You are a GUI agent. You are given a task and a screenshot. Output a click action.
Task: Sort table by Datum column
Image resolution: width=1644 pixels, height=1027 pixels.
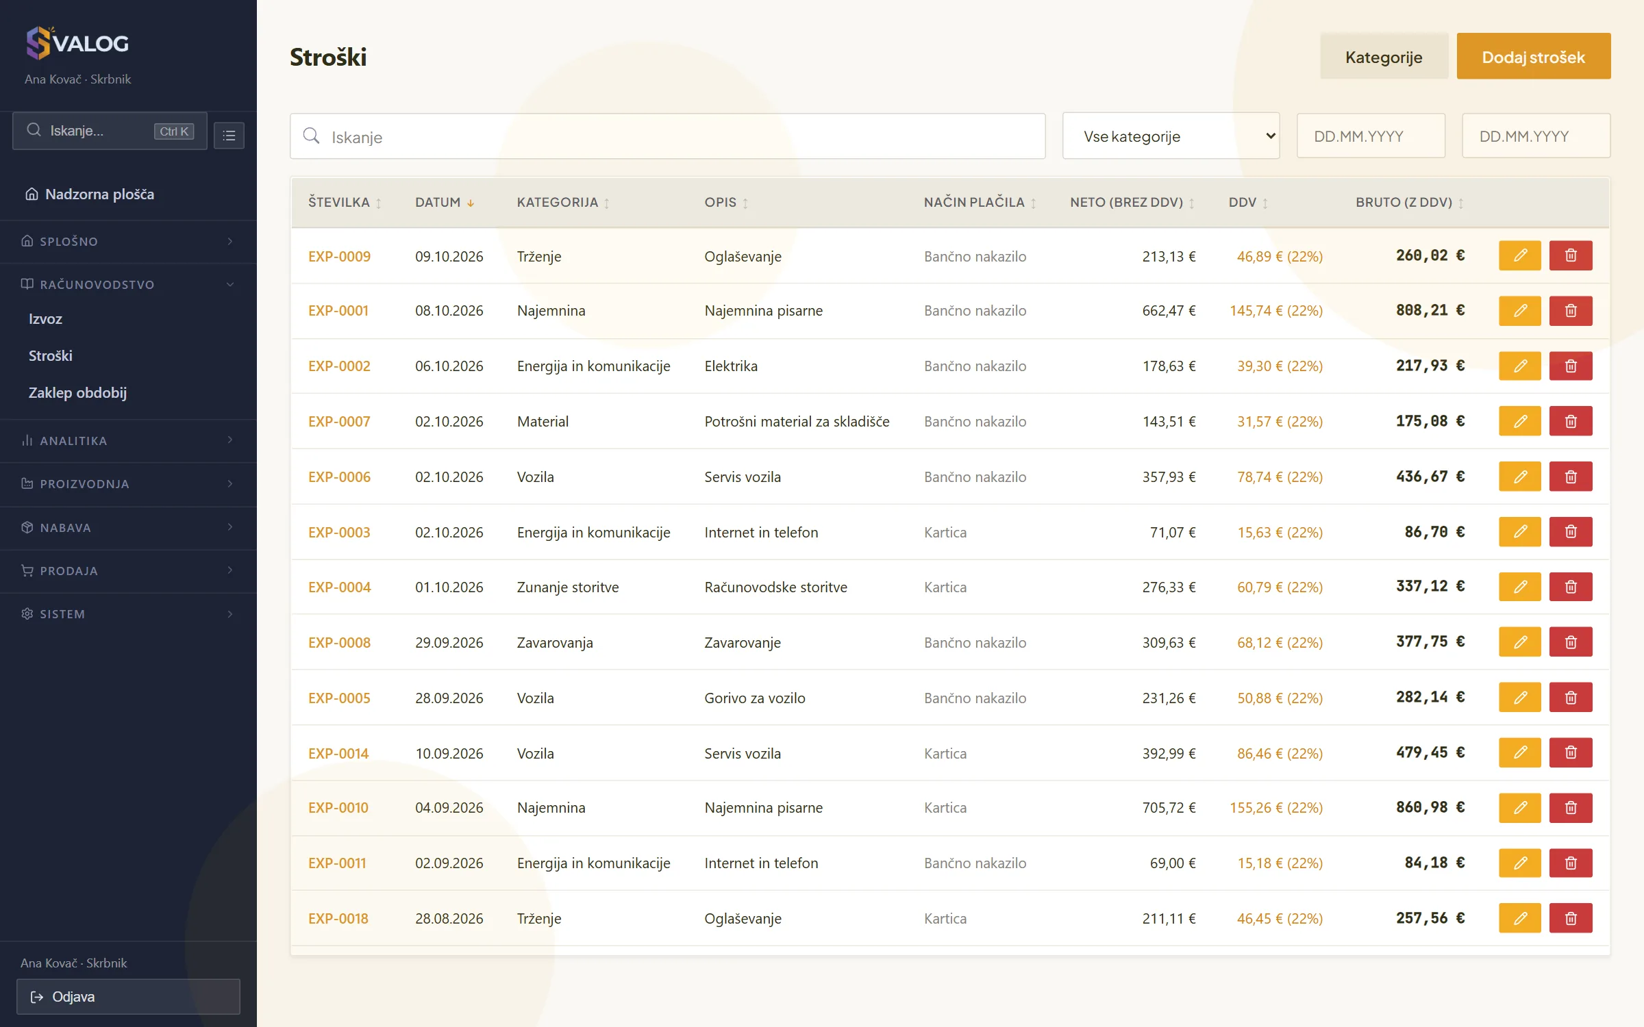pos(445,203)
